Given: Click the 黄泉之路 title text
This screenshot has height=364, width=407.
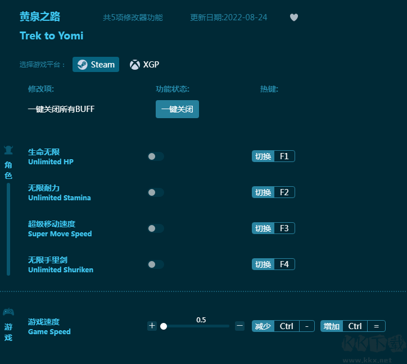Looking at the screenshot, I should pos(40,17).
